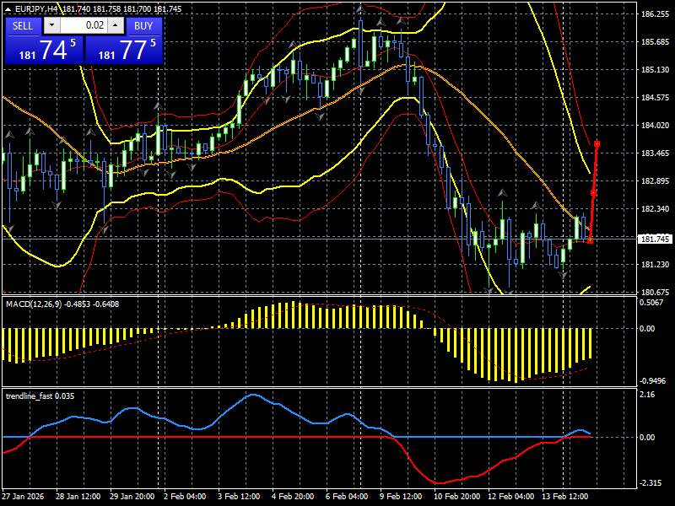
Task: Decrease lot volume with down arrow
Action: [52, 25]
